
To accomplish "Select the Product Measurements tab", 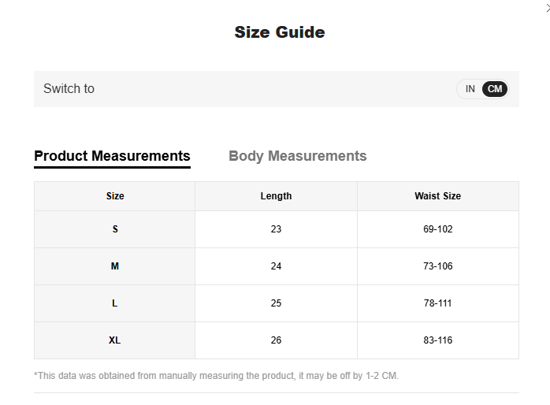I will [x=112, y=156].
